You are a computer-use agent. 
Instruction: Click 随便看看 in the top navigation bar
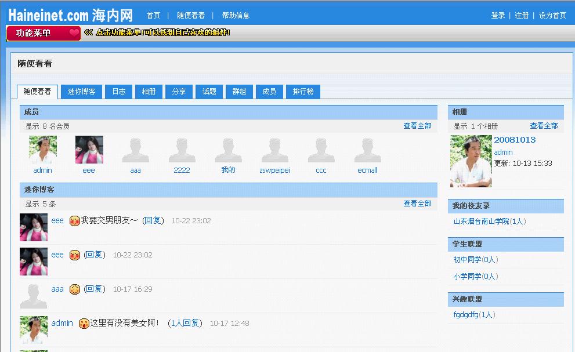tap(191, 16)
